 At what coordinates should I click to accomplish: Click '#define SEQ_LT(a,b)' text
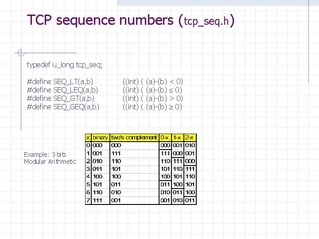tap(60, 81)
